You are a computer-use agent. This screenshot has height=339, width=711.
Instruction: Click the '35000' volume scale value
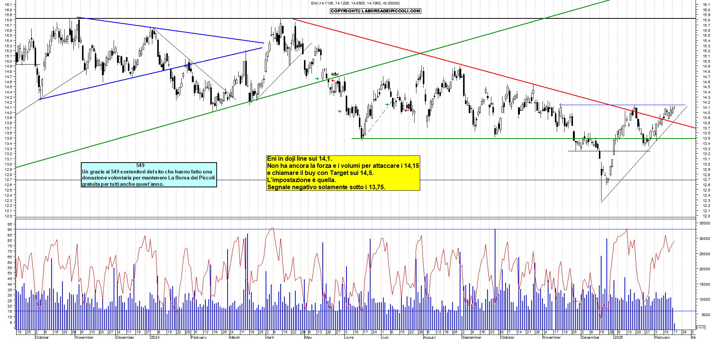click(705, 223)
